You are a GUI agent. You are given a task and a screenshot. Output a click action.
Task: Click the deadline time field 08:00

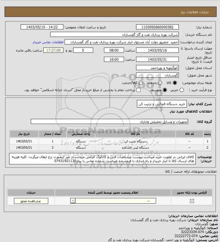(x=114, y=50)
